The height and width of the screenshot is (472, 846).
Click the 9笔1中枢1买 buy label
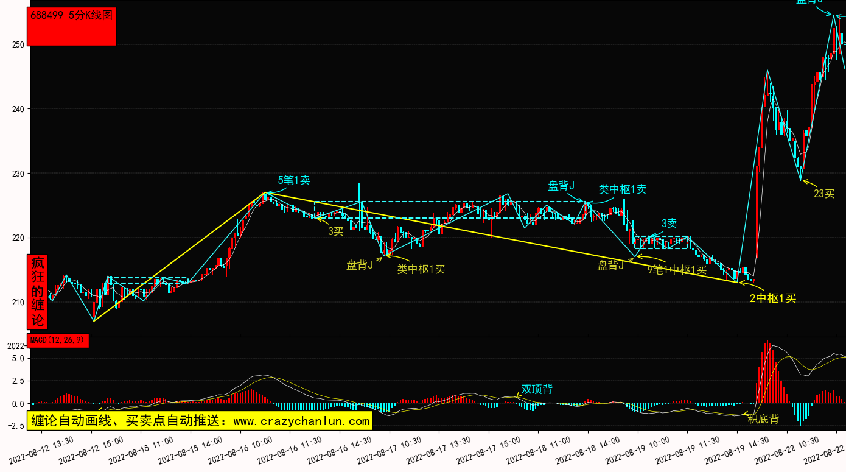click(x=677, y=270)
